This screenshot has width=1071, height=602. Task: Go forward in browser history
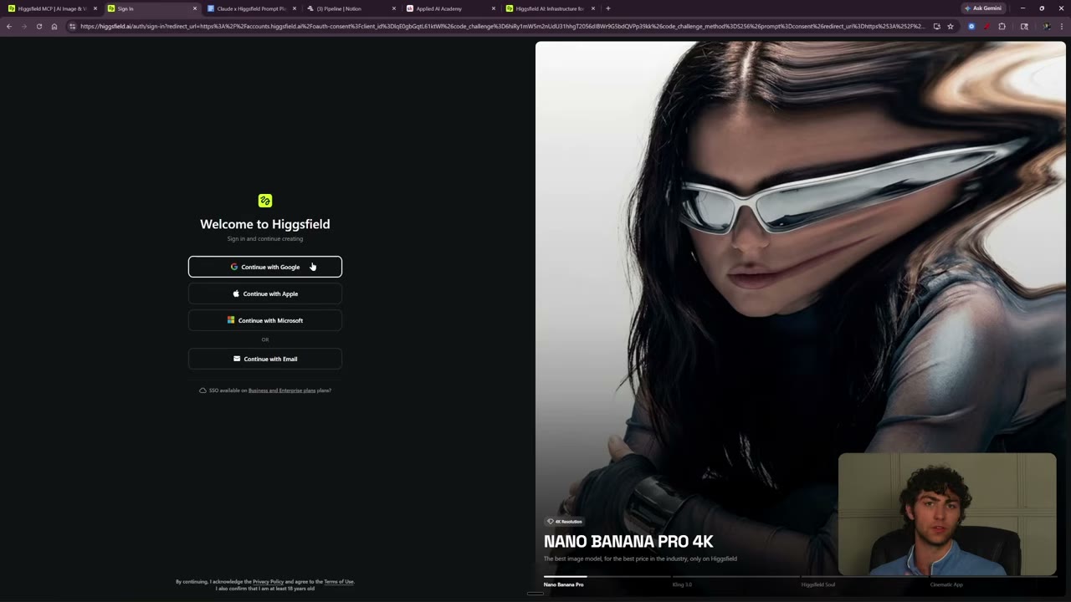[23, 26]
